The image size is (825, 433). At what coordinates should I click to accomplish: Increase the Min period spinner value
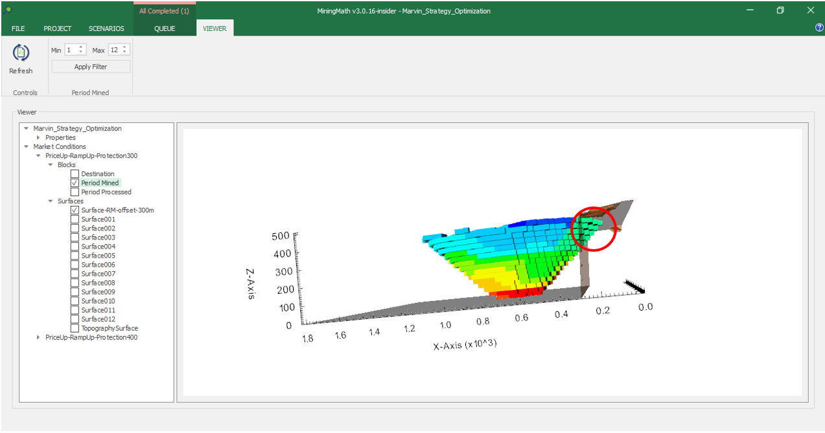click(x=82, y=47)
